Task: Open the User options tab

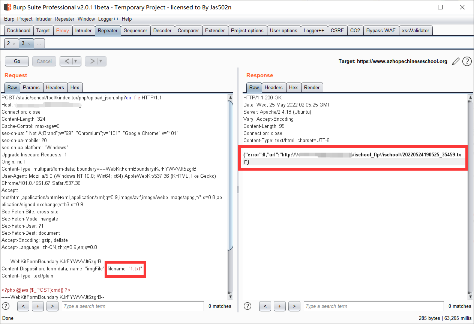Action: click(x=283, y=31)
